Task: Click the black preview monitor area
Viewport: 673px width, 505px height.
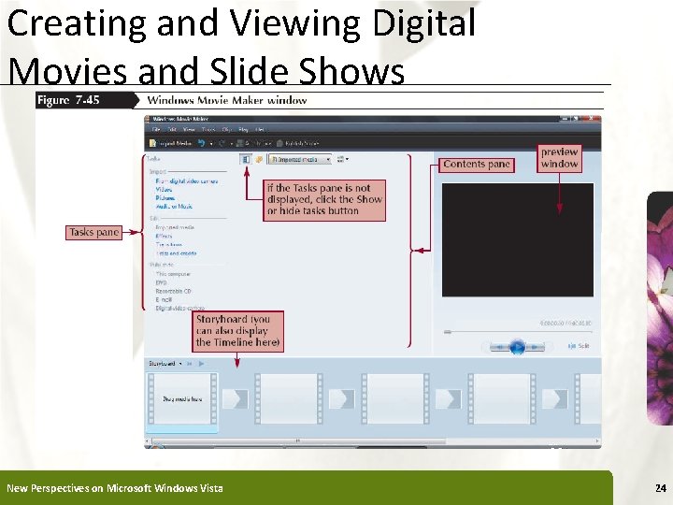Action: (x=518, y=240)
